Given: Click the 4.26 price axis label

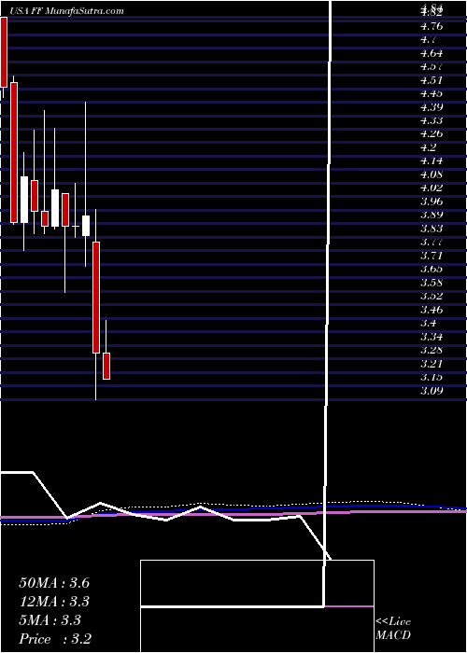Looking at the screenshot, I should click(x=432, y=134).
